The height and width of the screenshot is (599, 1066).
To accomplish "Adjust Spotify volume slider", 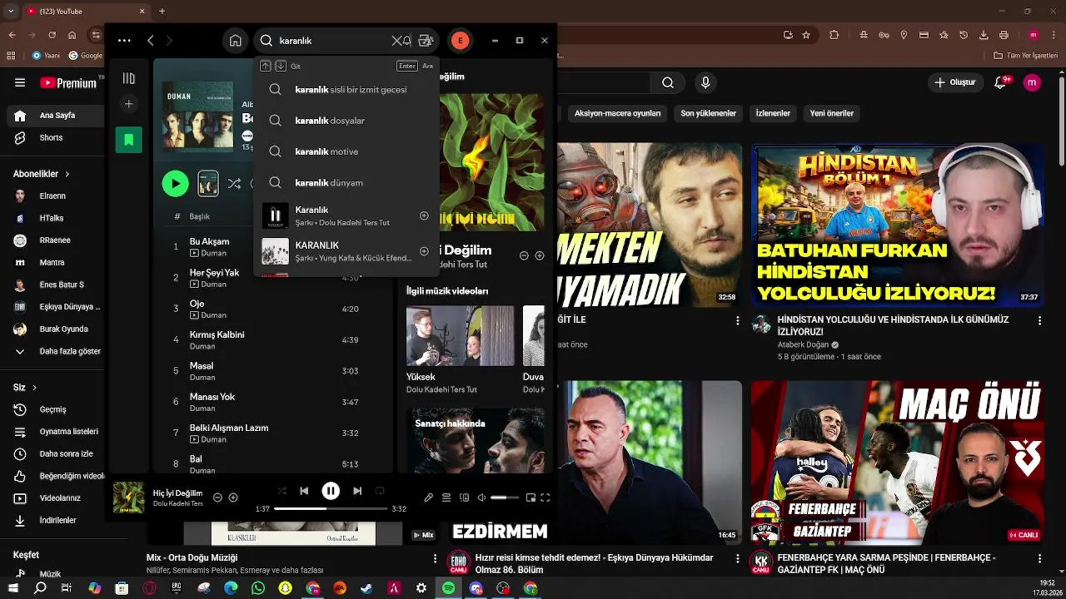I will (x=504, y=498).
